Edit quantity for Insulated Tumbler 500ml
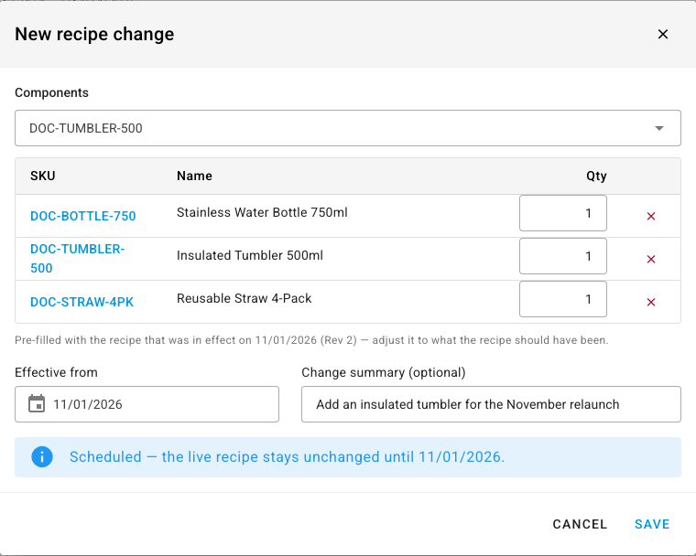The width and height of the screenshot is (696, 556). 563,256
